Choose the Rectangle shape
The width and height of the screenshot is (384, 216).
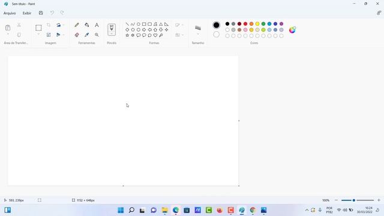pos(144,24)
